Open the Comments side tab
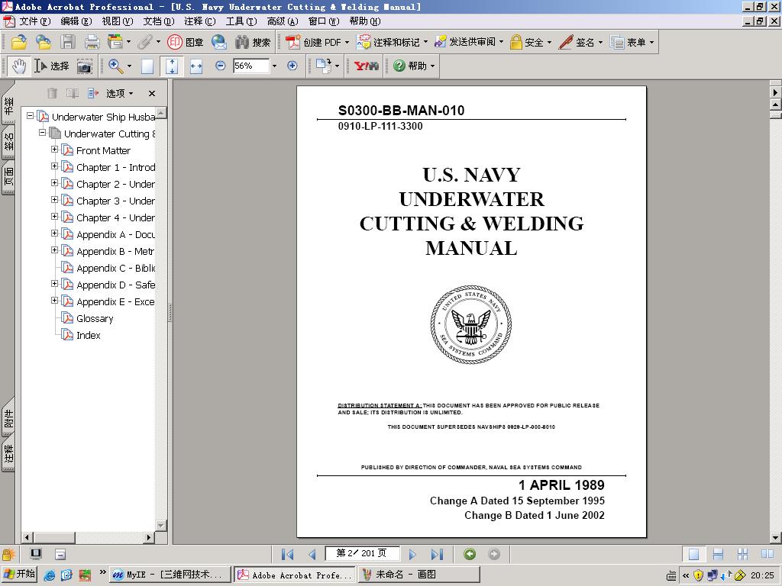 point(8,452)
